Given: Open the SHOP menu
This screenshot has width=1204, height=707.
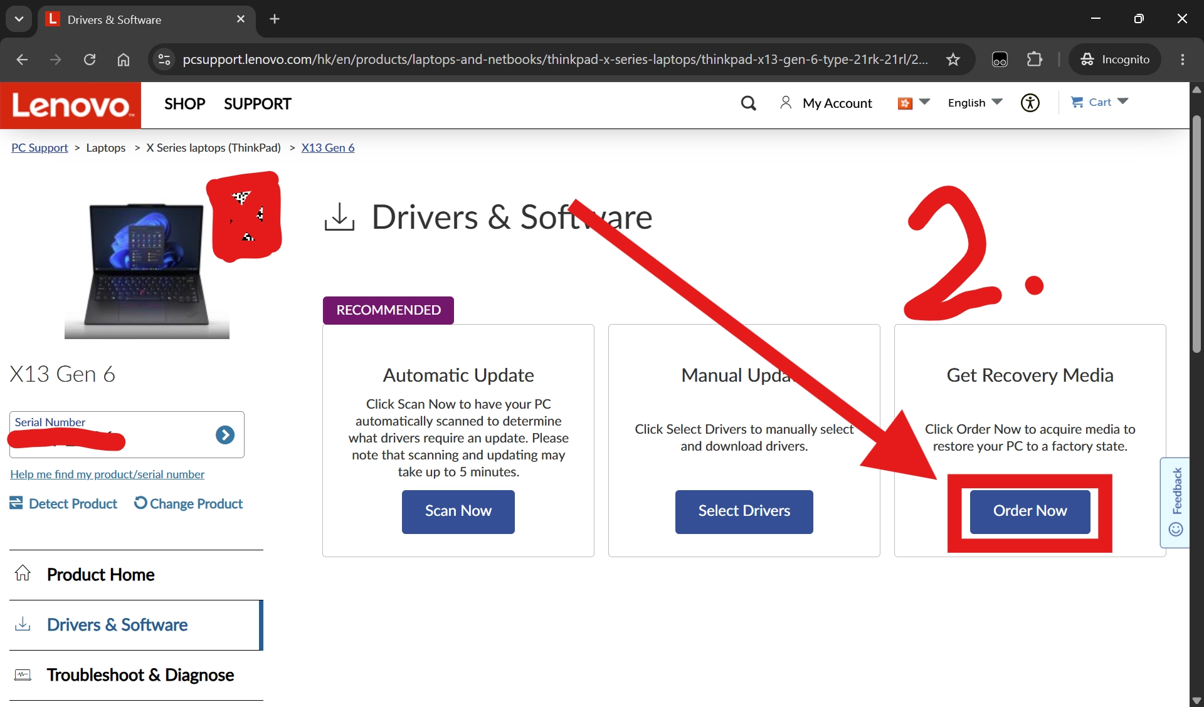Looking at the screenshot, I should [x=185, y=104].
